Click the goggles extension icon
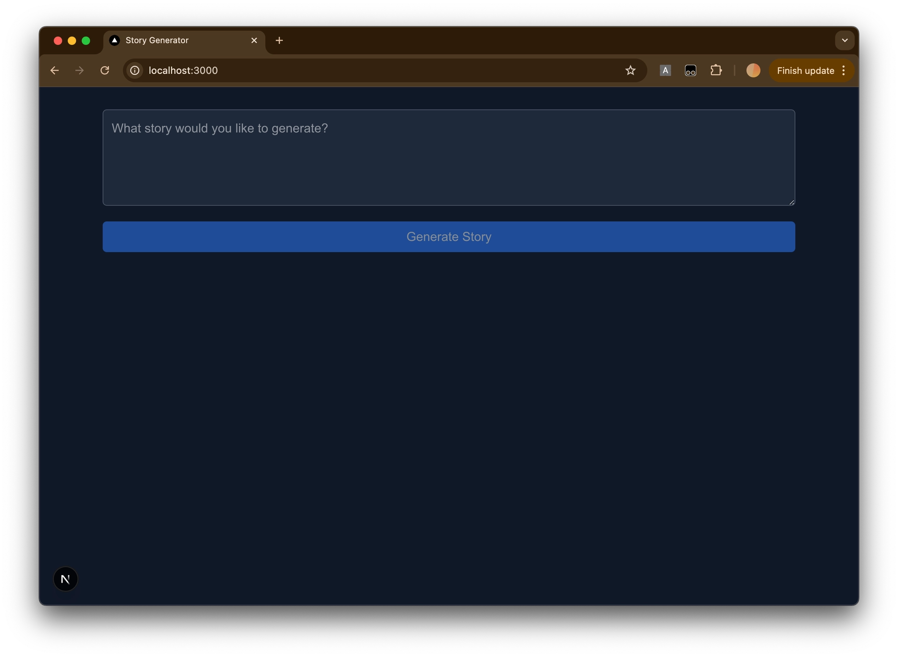Image resolution: width=898 pixels, height=657 pixels. [691, 70]
